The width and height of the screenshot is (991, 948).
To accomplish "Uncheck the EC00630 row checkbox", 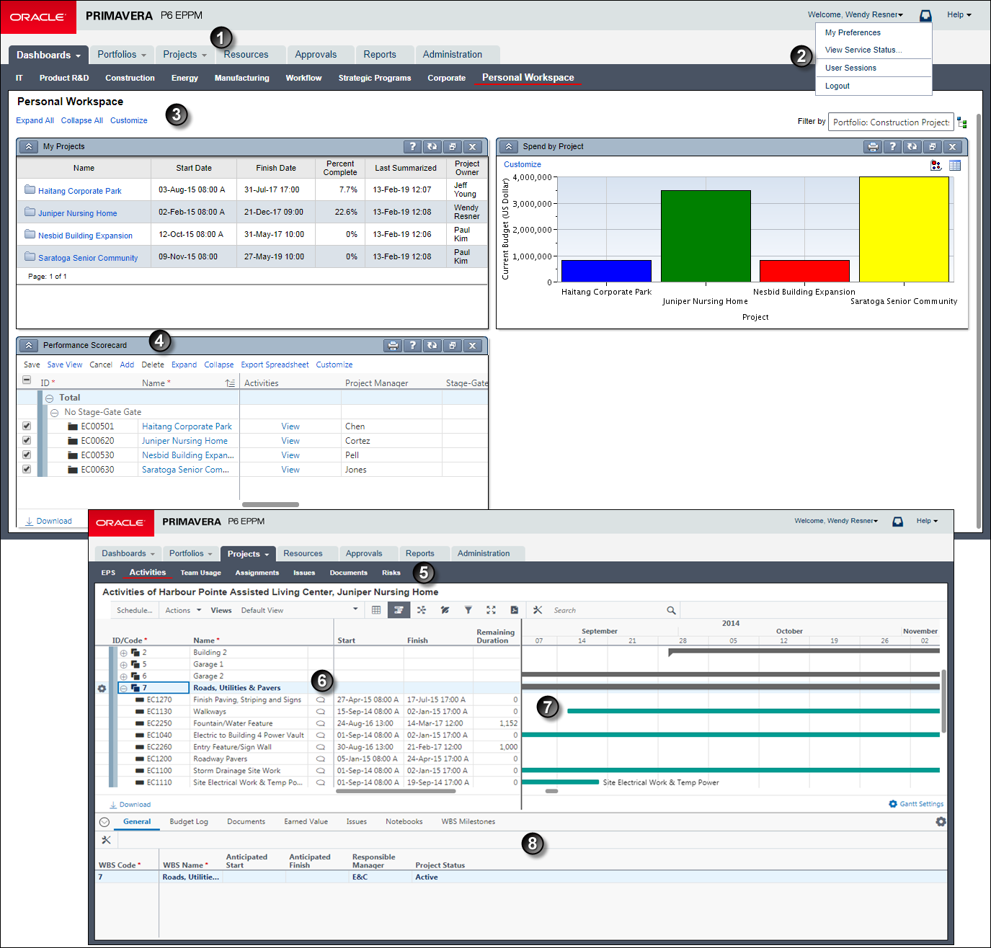I will pos(27,469).
